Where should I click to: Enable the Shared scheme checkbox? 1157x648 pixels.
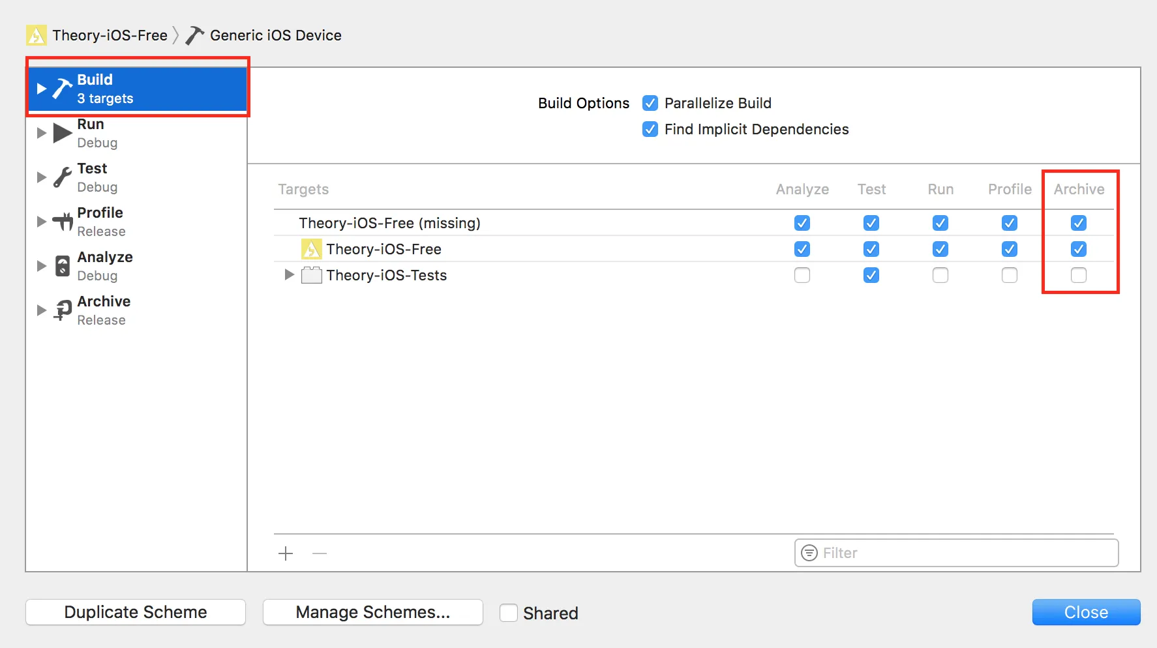point(509,613)
